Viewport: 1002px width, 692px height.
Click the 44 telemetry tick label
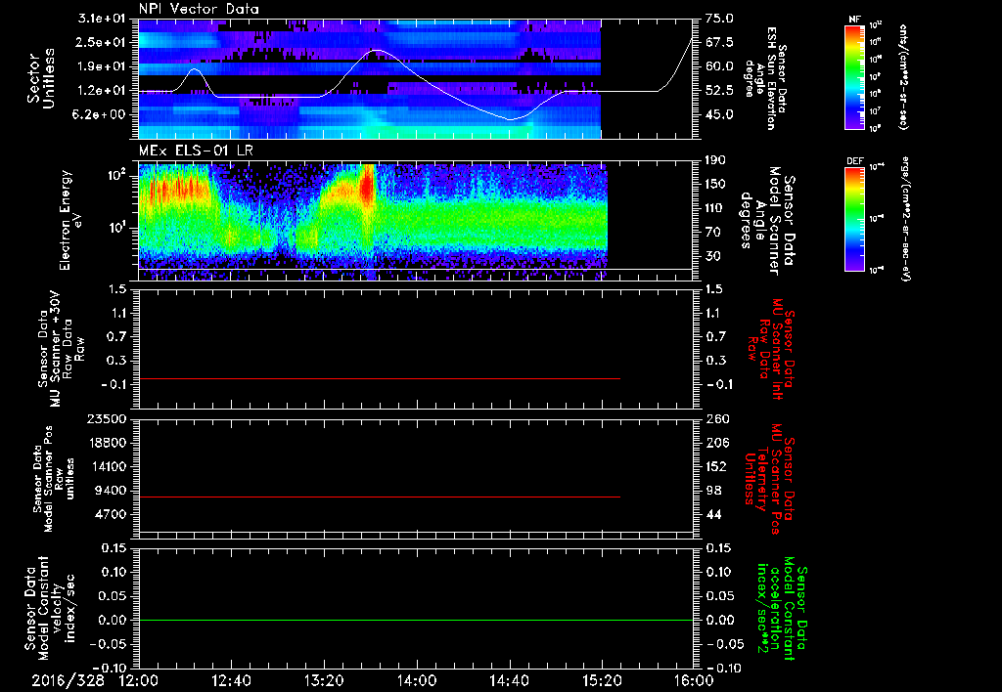[712, 514]
